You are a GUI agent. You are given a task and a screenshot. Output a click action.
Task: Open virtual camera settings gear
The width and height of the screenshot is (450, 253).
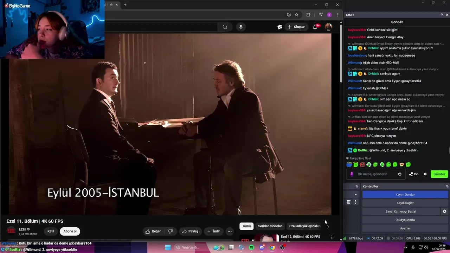pos(444,212)
